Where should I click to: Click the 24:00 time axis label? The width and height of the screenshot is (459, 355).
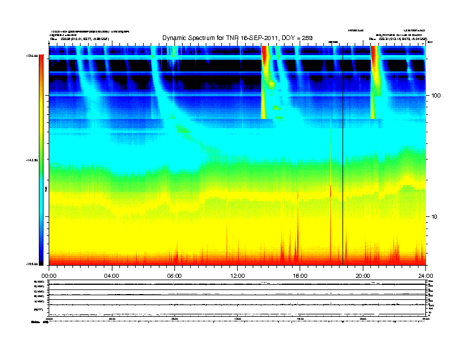tap(425, 276)
